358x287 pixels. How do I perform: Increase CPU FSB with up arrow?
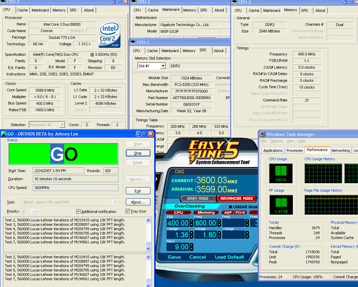point(191,221)
